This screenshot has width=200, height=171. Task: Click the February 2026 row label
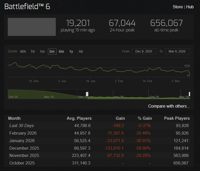tap(23, 133)
